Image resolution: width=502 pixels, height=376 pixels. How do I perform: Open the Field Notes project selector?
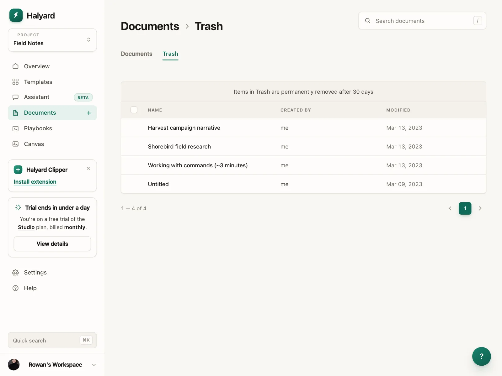pos(52,40)
